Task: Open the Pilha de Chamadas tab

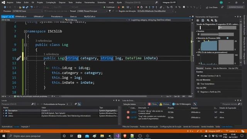Action: (130, 127)
